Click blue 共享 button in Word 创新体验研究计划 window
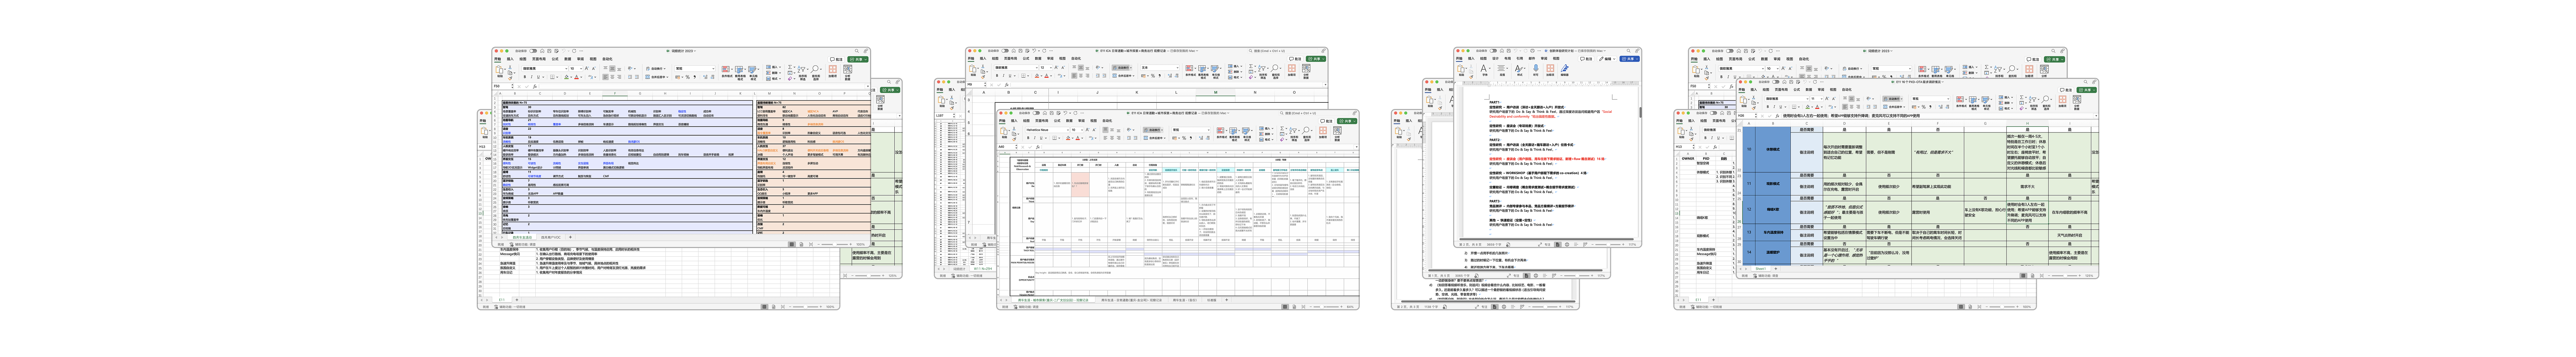 click(x=1630, y=59)
